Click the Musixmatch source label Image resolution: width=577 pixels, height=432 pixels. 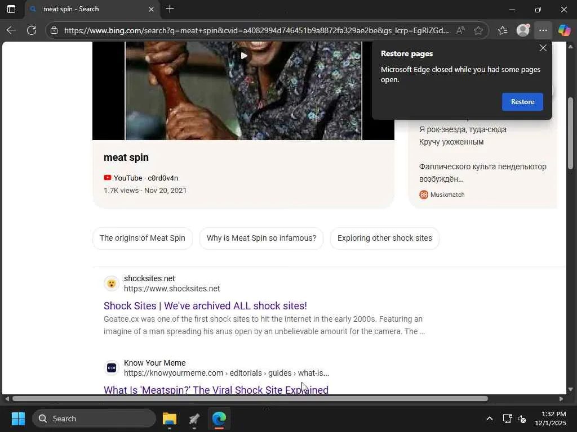point(447,195)
